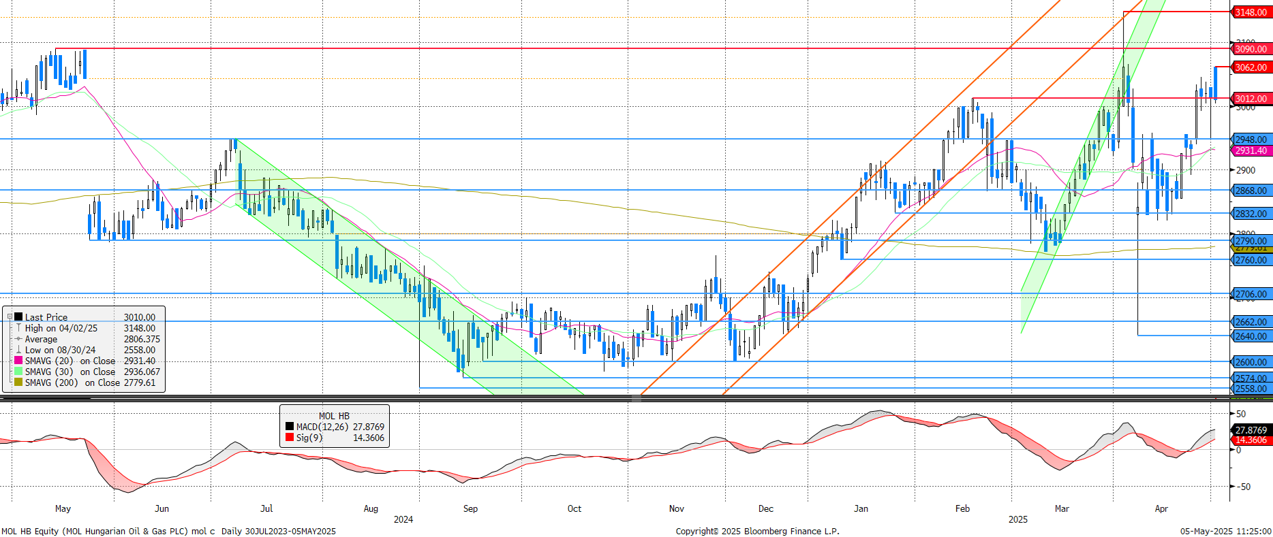Click the red 14.3606 signal axis label
Screen dimensions: 1273x537
point(1251,440)
